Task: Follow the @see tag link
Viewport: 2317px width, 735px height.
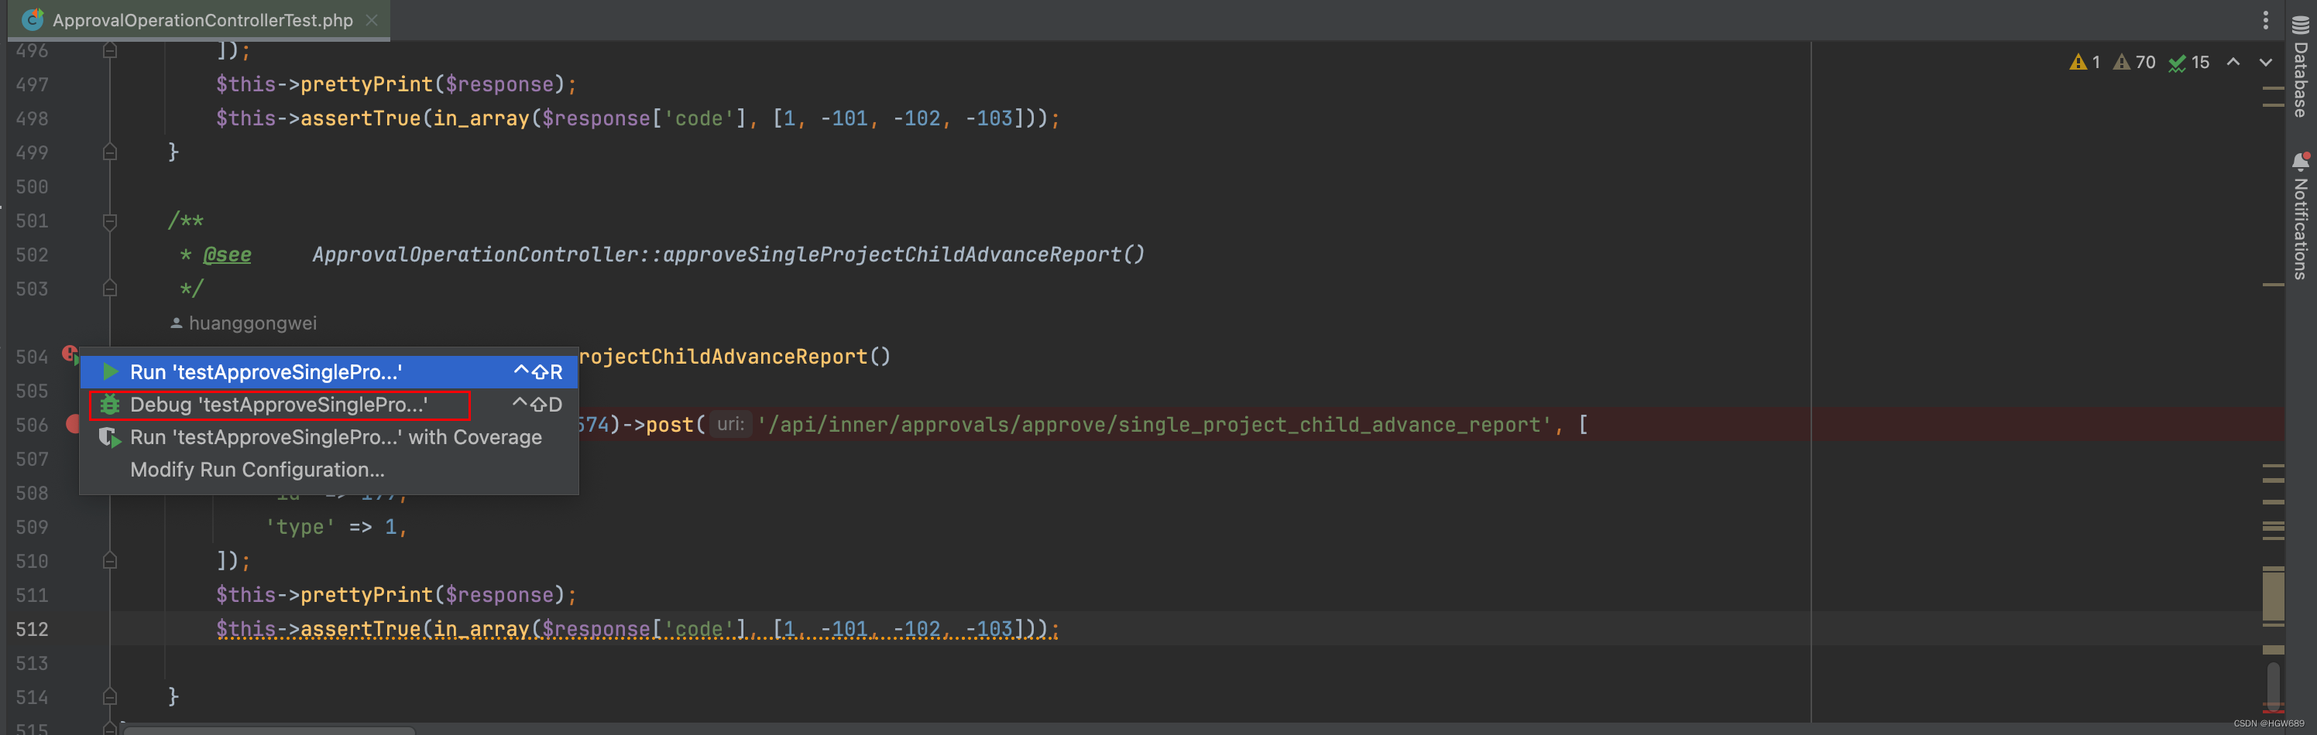Action: (x=228, y=255)
